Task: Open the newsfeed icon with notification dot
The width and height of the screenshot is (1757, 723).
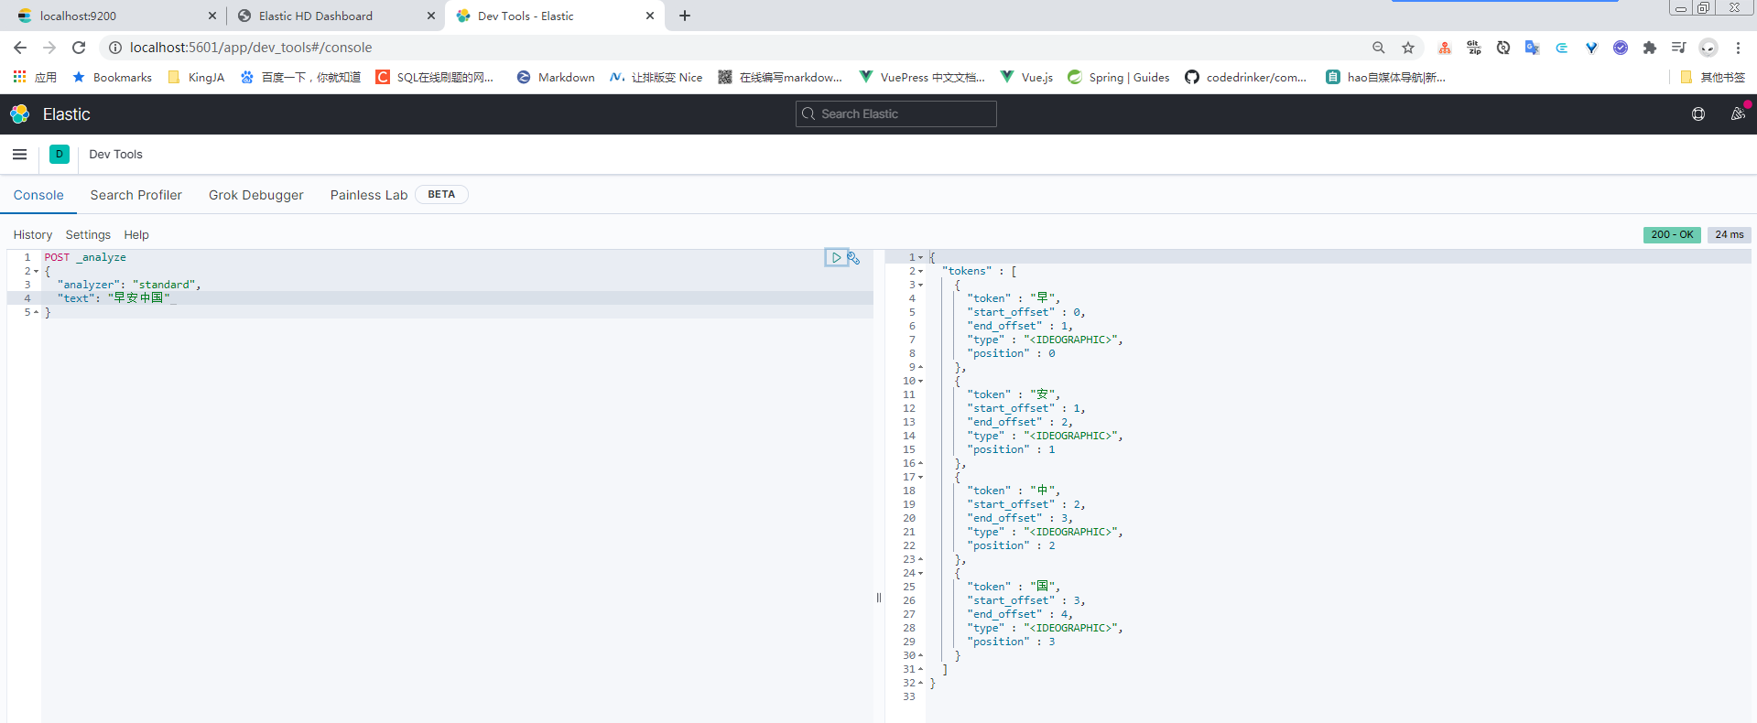Action: (1737, 114)
